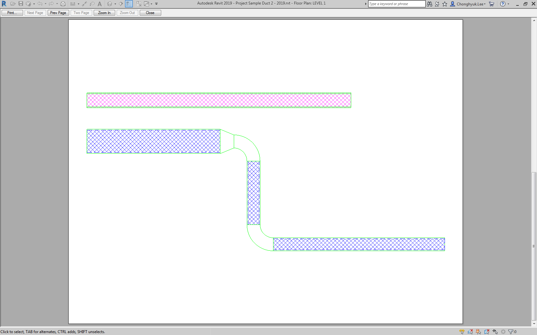Save the current project
Screen dimensions: 537x335
point(21,4)
